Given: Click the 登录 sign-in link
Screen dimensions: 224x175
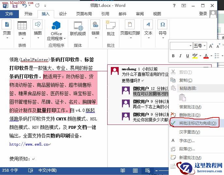Looking at the screenshot, I should [x=203, y=14].
